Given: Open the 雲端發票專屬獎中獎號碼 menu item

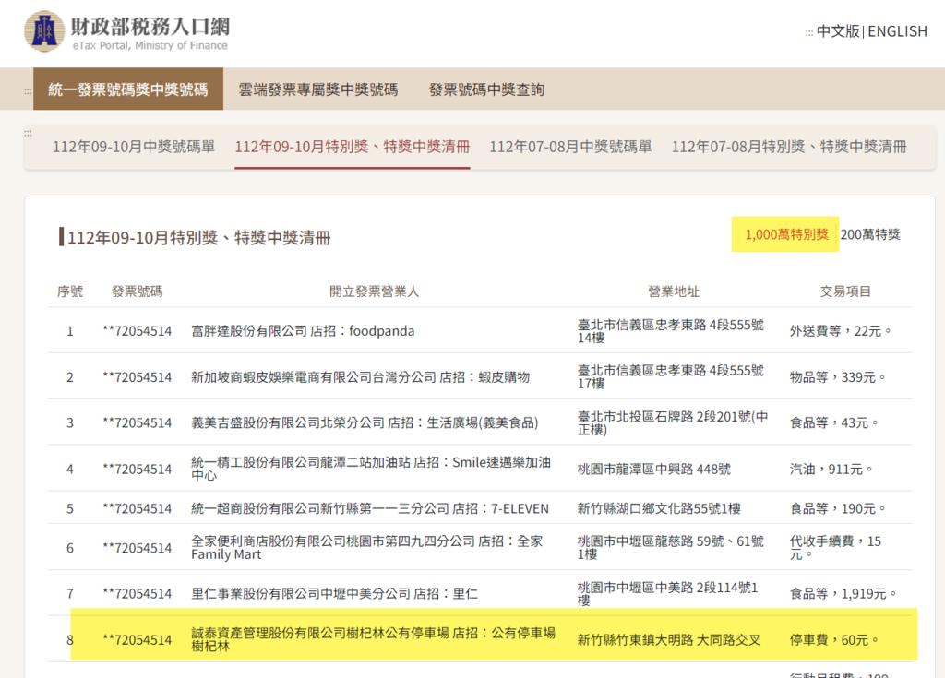Looking at the screenshot, I should [317, 89].
